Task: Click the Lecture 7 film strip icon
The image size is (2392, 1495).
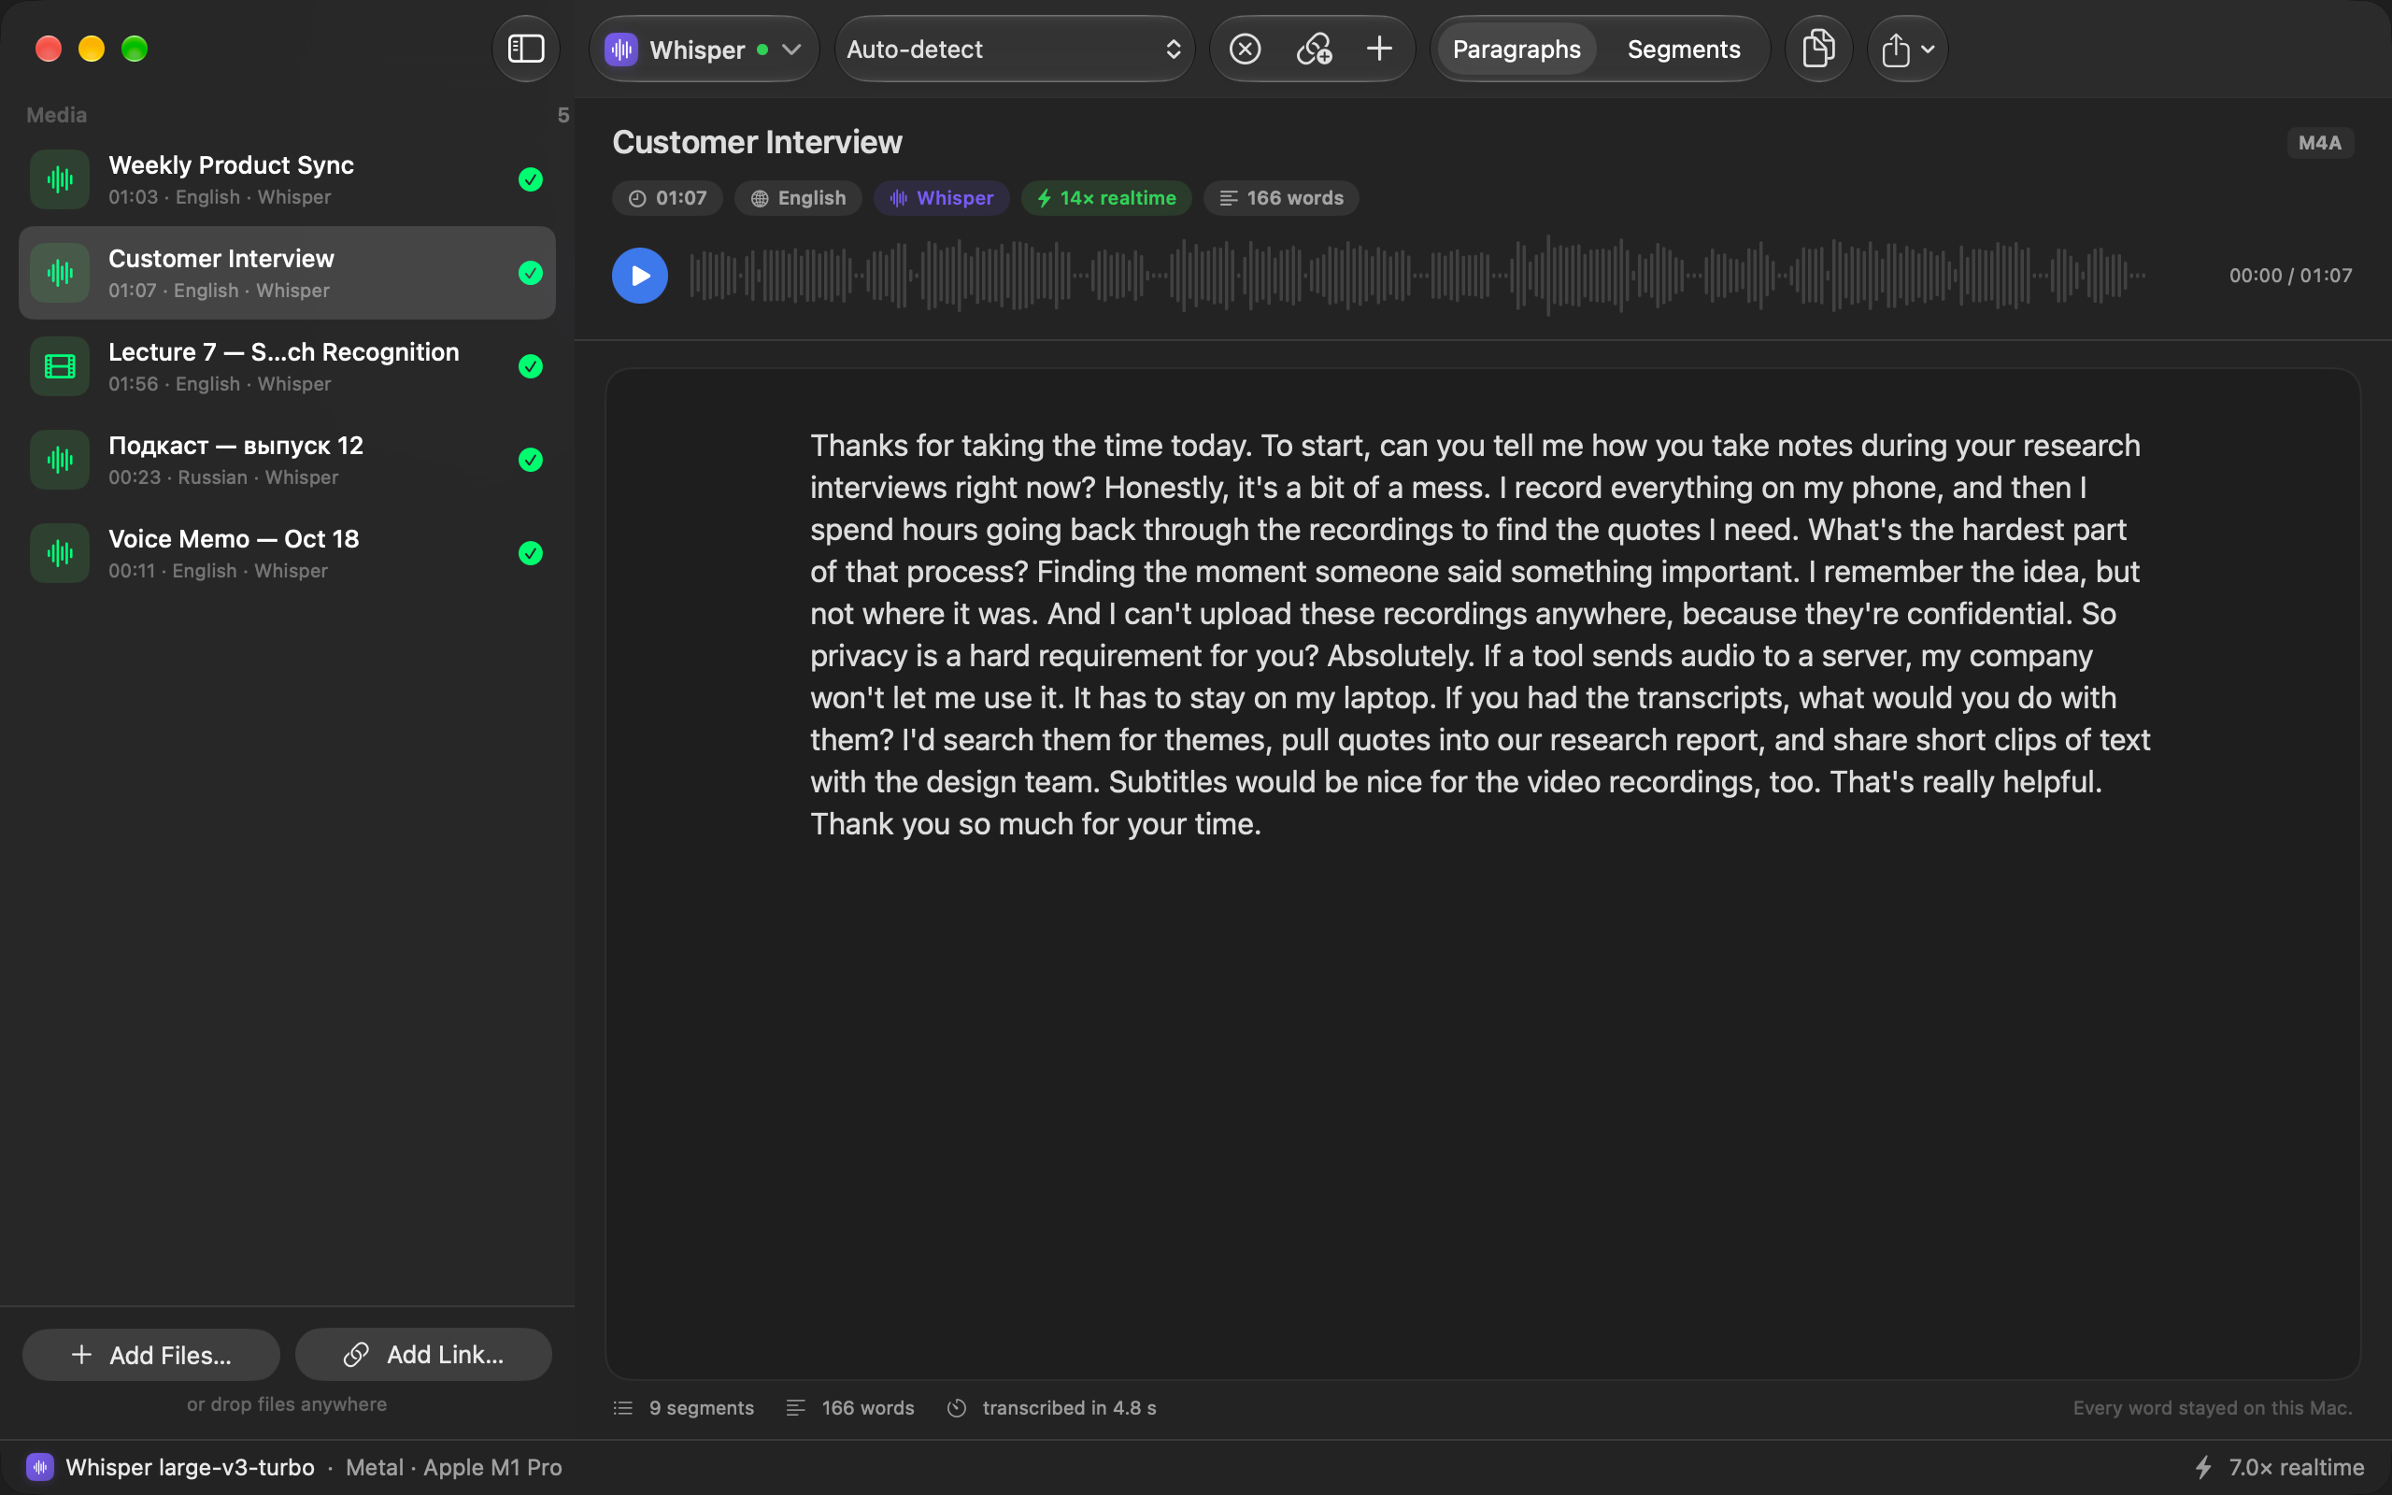Action: pyautogui.click(x=59, y=367)
